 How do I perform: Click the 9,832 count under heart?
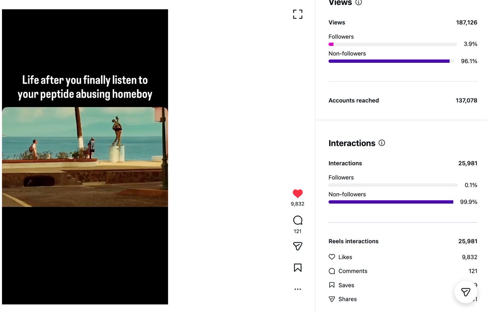tap(297, 204)
